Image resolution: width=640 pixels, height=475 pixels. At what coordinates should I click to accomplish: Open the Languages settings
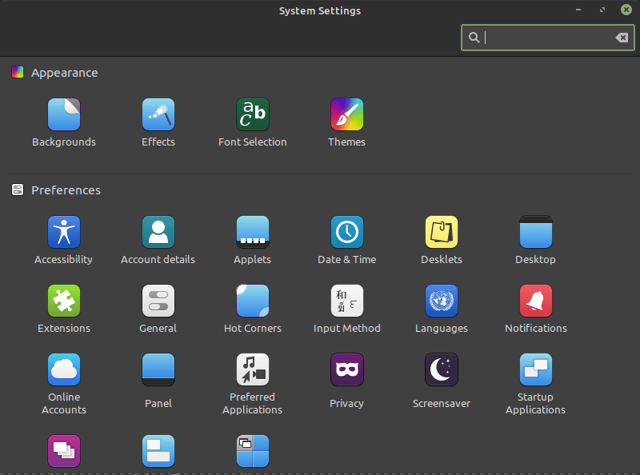tap(442, 301)
